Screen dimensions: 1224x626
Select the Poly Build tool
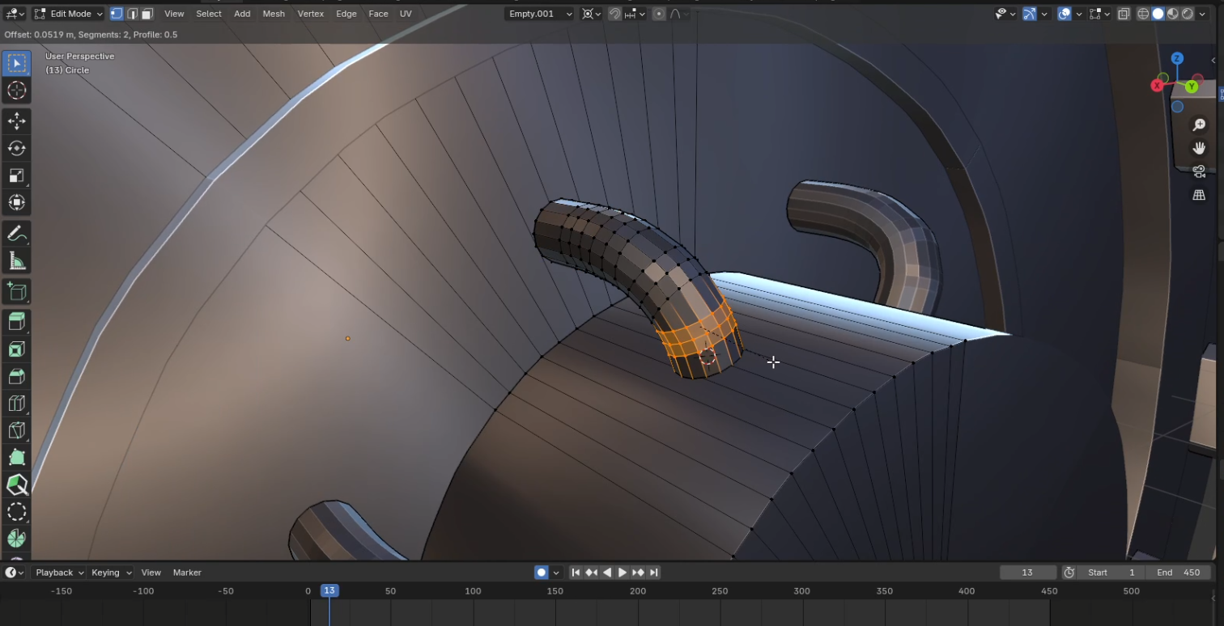pos(16,458)
